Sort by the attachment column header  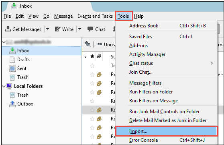99,56
